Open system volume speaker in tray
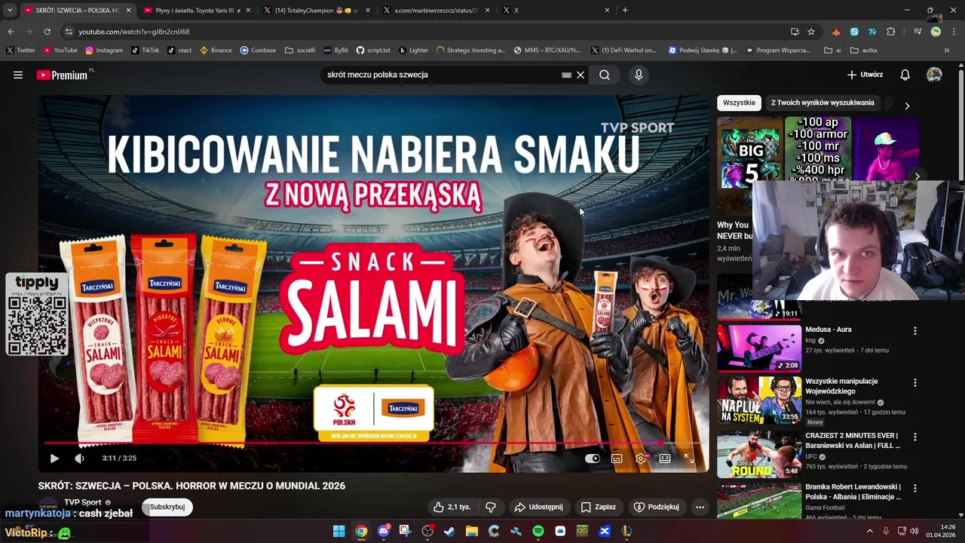This screenshot has height=543, width=965. 914,531
